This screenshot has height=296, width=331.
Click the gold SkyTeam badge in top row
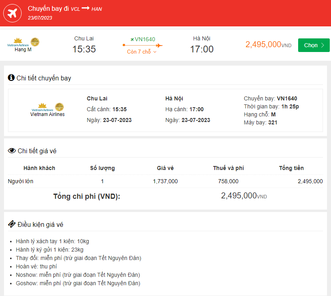pyautogui.click(x=35, y=42)
